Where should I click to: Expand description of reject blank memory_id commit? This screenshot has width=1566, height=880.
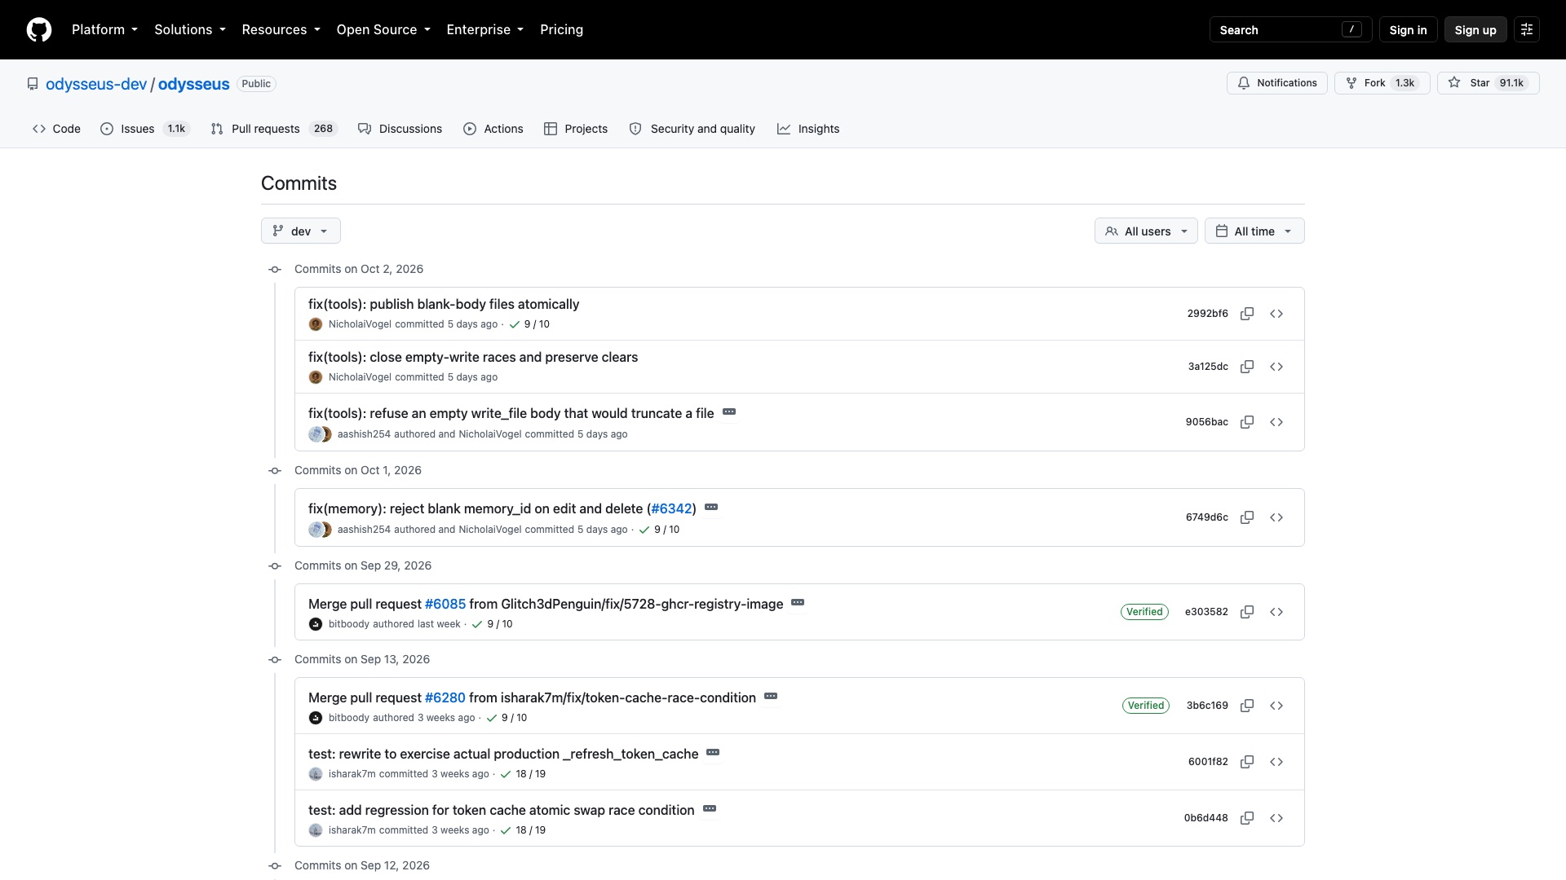(x=711, y=508)
